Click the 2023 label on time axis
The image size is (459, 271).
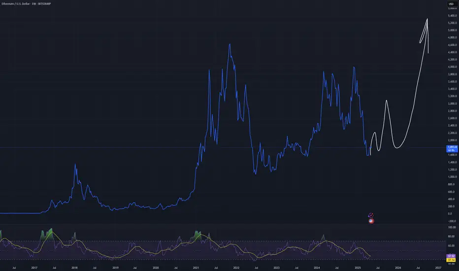276,268
